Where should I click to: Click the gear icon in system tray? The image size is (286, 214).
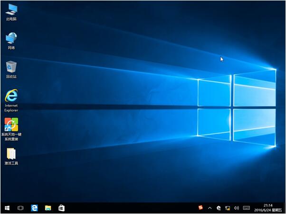219,208
